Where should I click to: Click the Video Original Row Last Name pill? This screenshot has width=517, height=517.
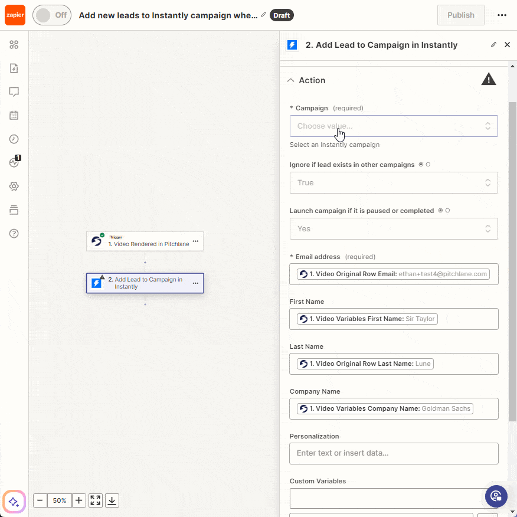pos(365,364)
